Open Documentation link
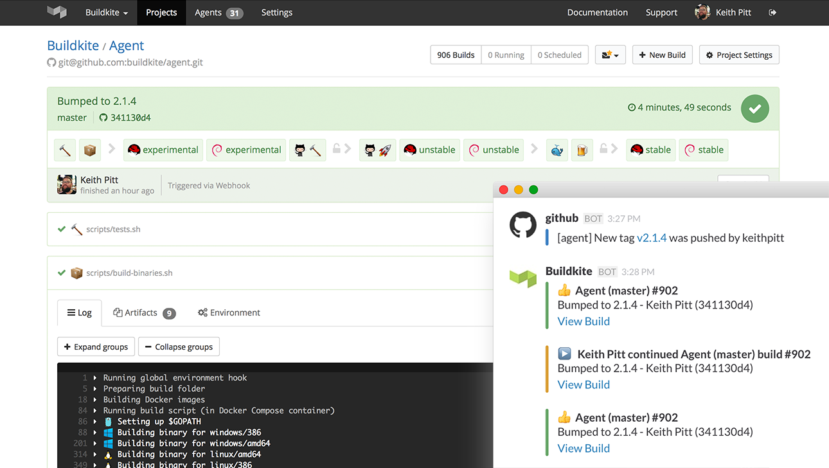 coord(597,12)
